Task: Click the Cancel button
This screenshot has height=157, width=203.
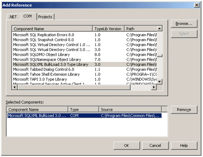Action: point(155,145)
